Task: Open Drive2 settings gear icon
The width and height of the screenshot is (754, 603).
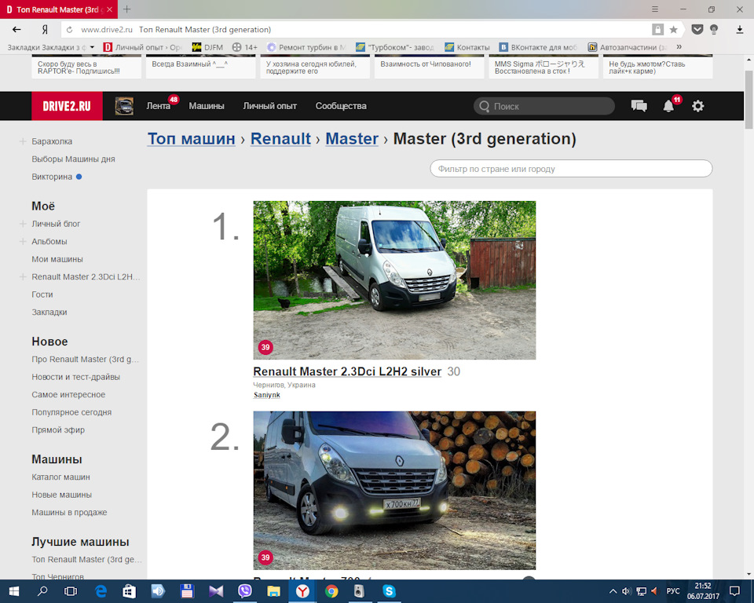Action: 697,106
